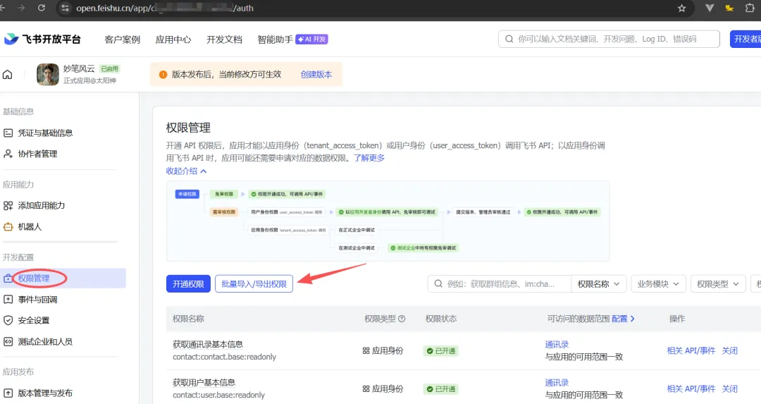
Task: Open the 权限类型 filter dropdown
Action: click(718, 283)
